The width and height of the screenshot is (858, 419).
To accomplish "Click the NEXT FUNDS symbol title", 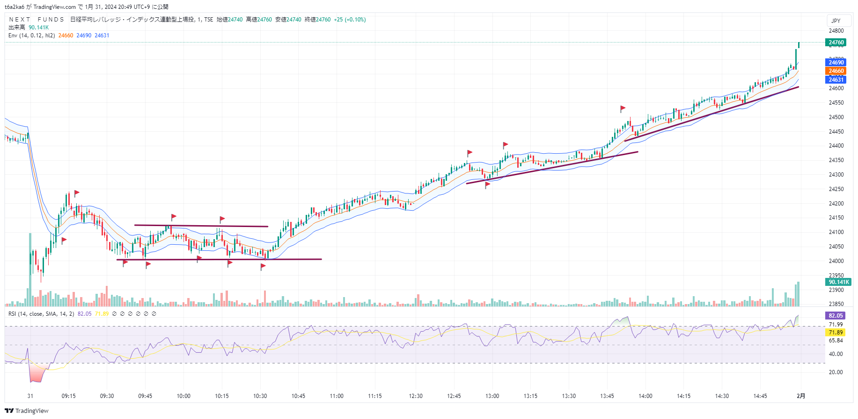I will [37, 20].
